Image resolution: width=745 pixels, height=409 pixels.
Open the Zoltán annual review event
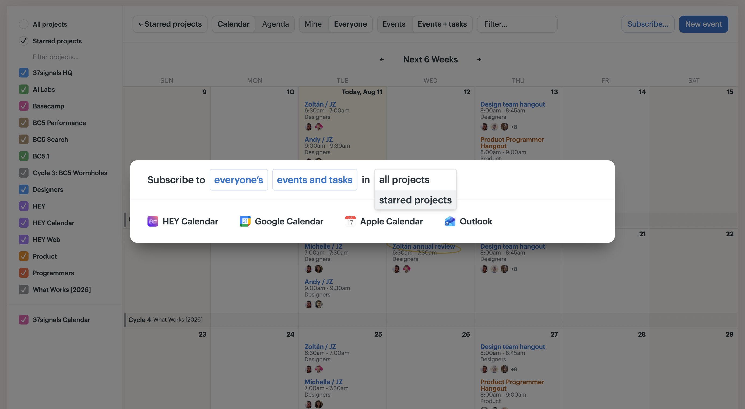click(x=423, y=246)
